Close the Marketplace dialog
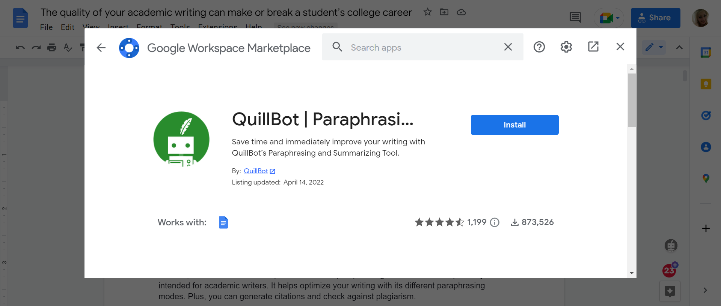 620,46
